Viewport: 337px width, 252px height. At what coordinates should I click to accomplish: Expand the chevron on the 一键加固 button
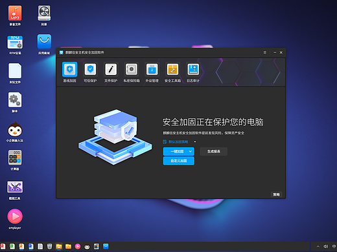tap(190, 151)
